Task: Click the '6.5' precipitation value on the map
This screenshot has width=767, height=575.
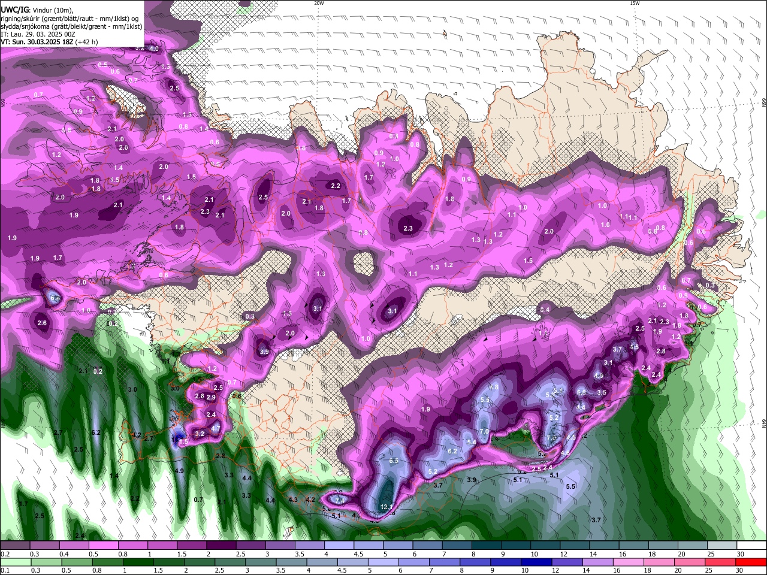Action: point(394,461)
